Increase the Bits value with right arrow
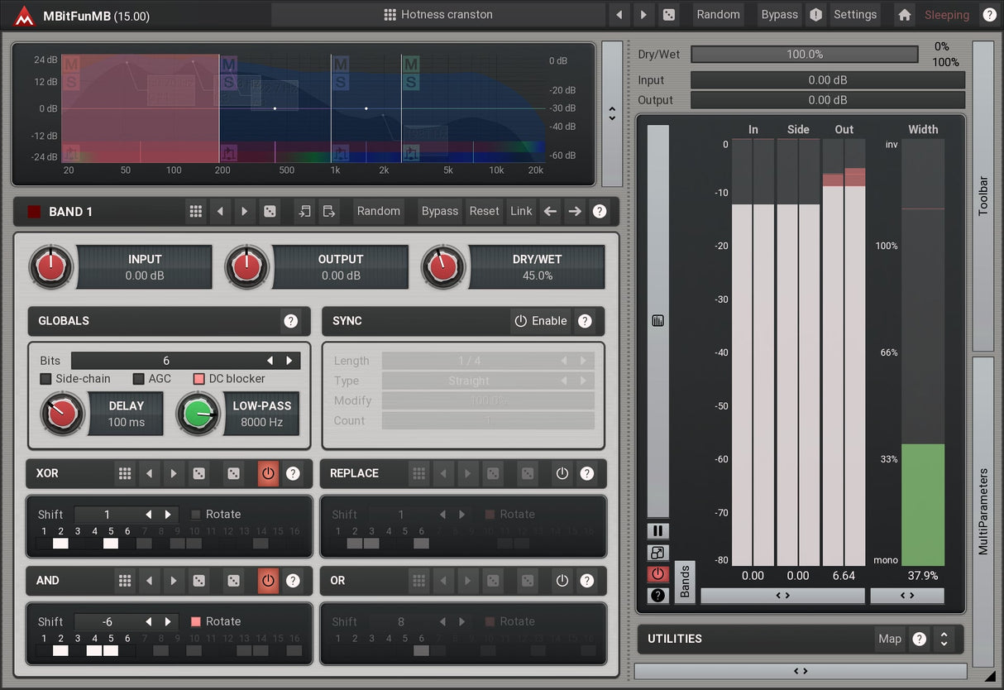 289,361
